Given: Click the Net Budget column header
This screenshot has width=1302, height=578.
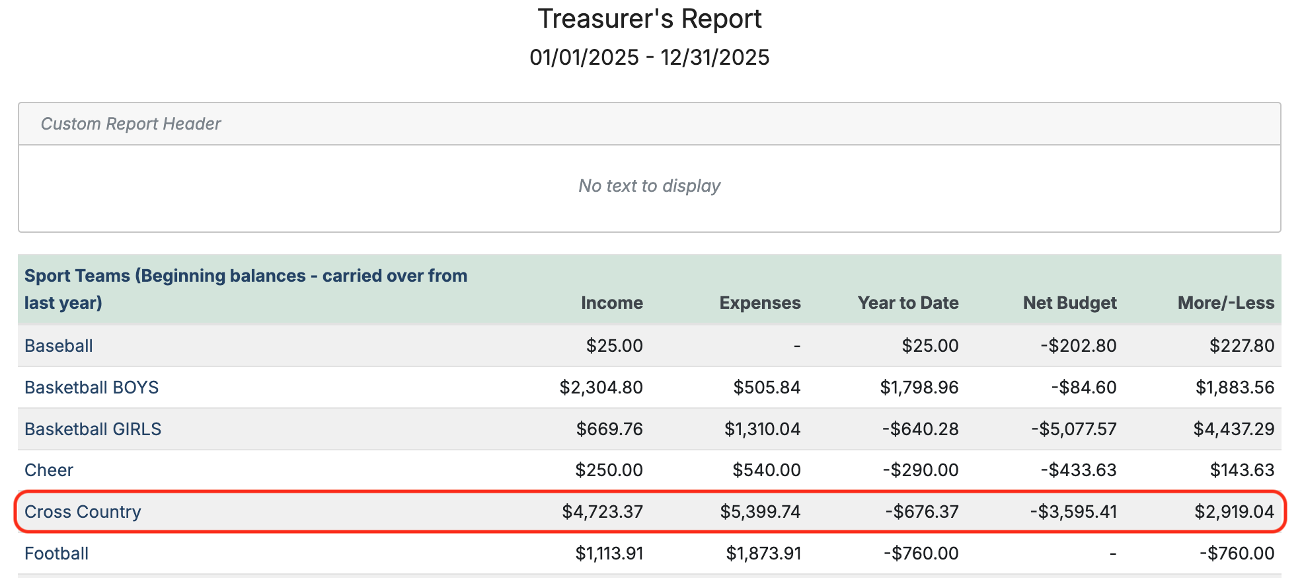Looking at the screenshot, I should [1069, 303].
